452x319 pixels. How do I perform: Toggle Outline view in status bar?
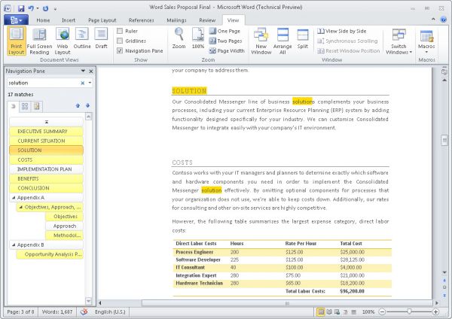(345, 311)
